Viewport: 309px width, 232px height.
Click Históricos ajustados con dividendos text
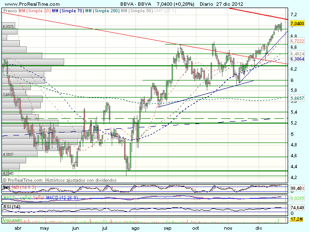click(81, 180)
